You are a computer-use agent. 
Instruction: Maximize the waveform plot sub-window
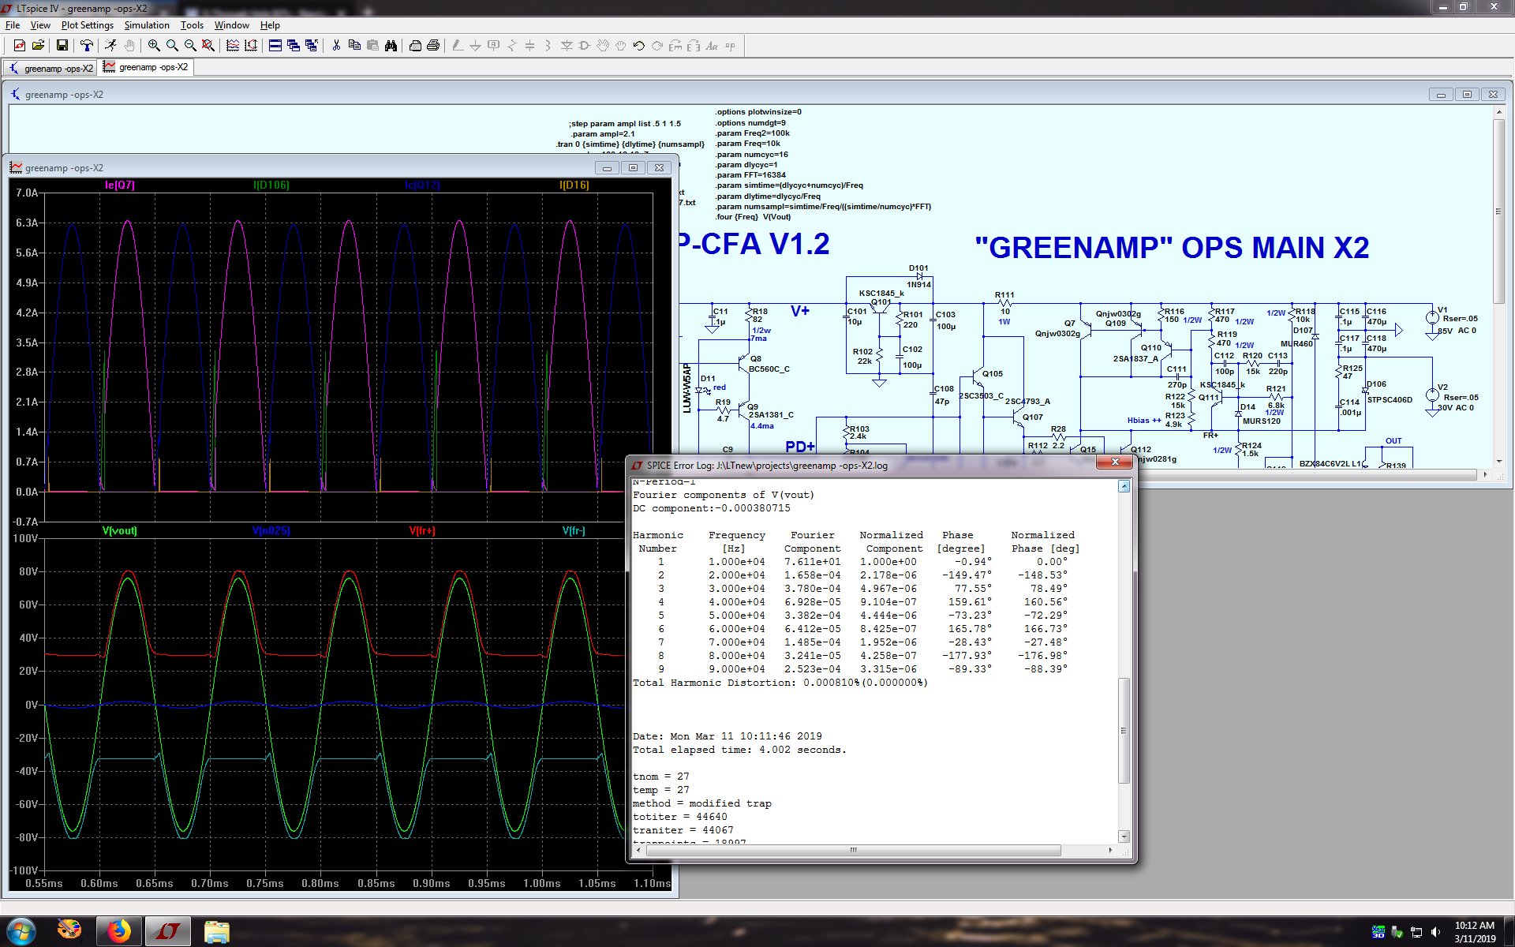633,167
